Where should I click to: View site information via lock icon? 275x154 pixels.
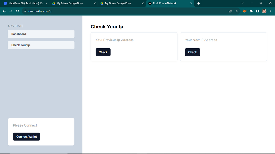point(25,11)
